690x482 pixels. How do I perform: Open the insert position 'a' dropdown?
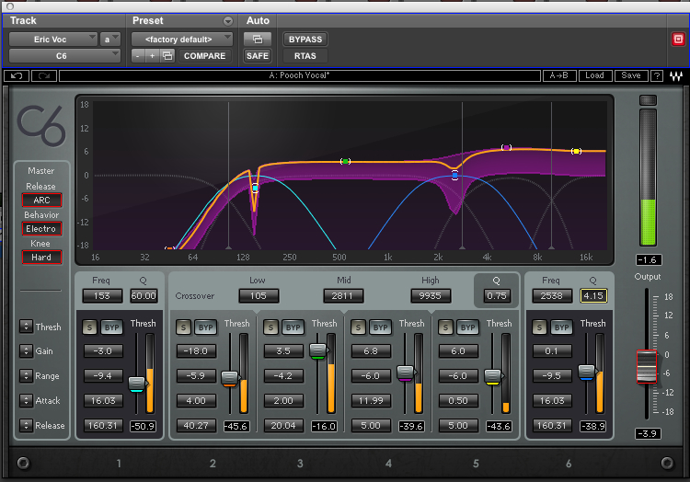(x=110, y=40)
